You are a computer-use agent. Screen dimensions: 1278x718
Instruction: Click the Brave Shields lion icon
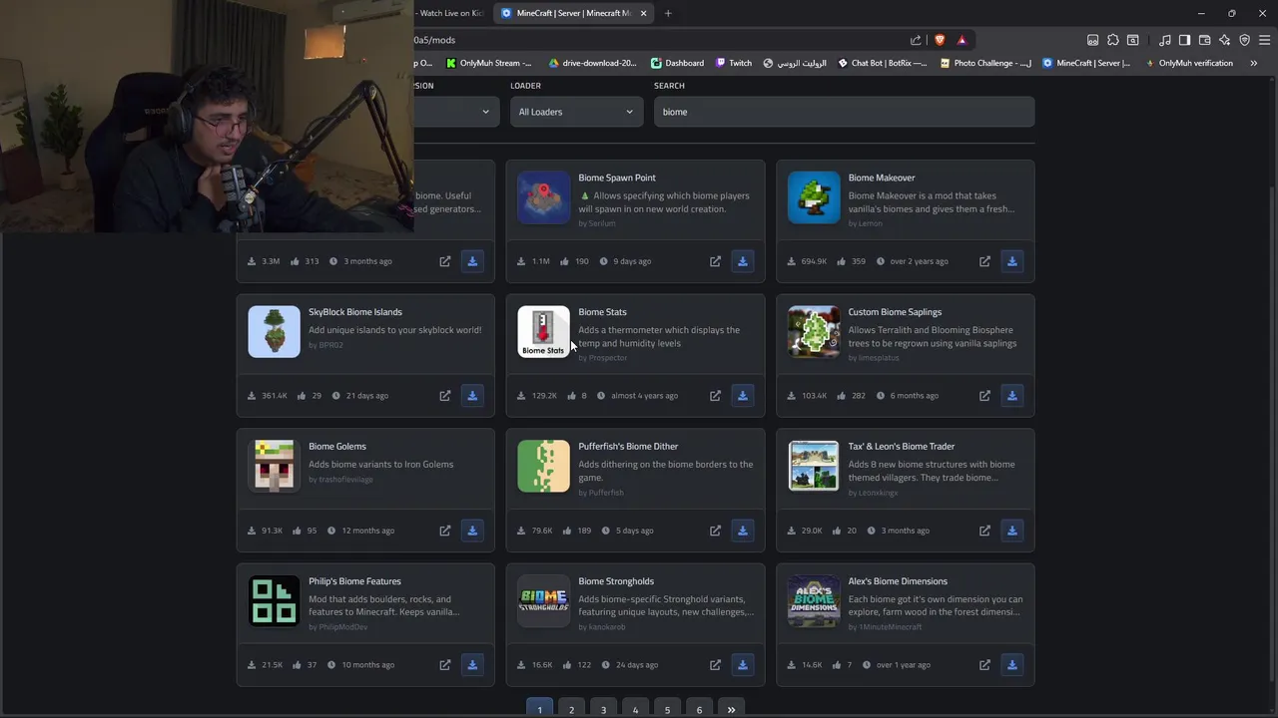tap(940, 40)
